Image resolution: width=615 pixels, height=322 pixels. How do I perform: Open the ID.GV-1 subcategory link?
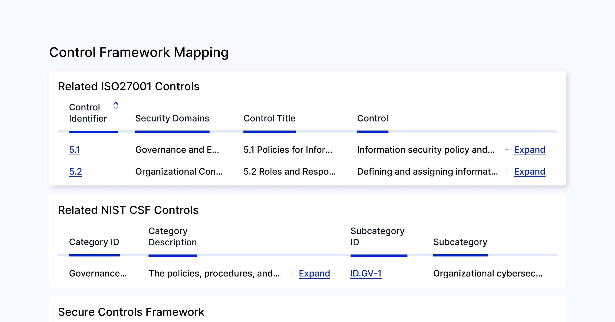[x=366, y=274]
